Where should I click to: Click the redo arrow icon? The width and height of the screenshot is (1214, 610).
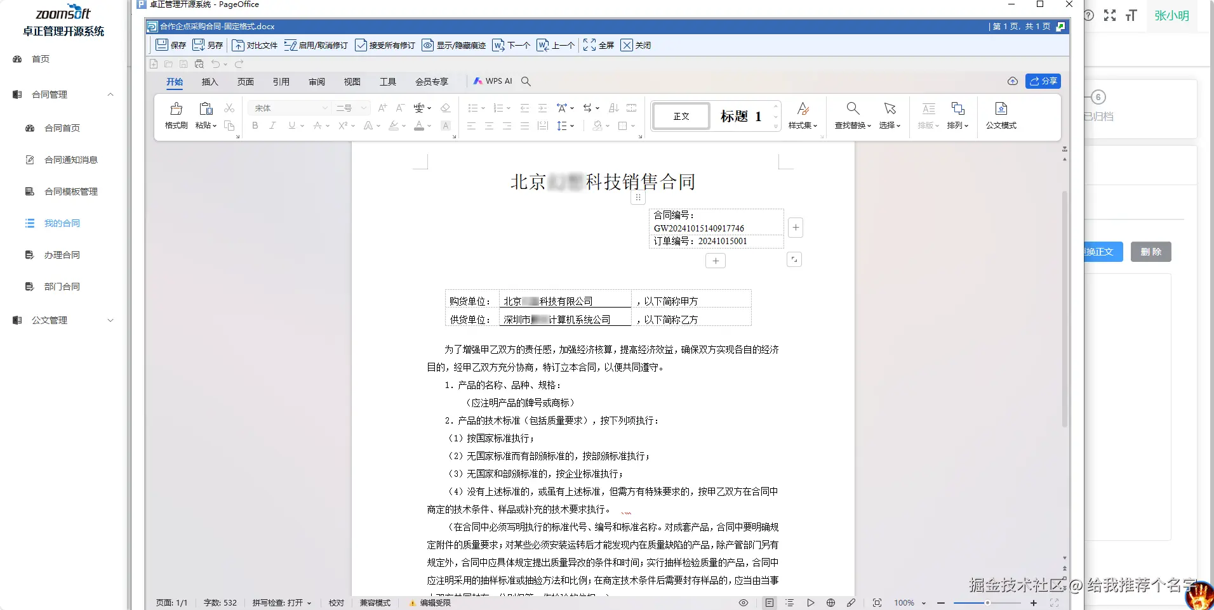(x=239, y=64)
